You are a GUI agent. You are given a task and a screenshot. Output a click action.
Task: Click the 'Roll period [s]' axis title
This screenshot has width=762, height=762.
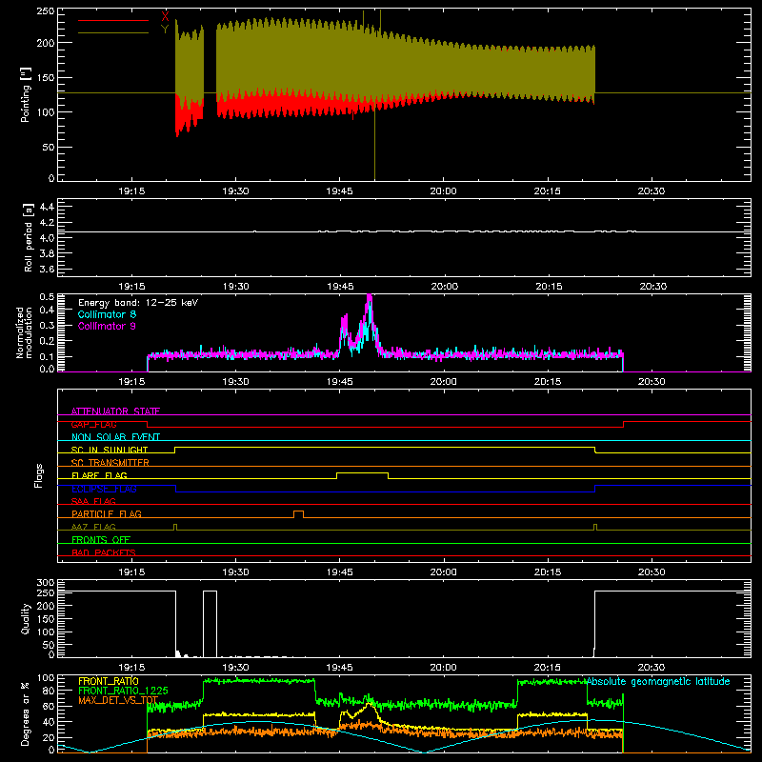[28, 237]
